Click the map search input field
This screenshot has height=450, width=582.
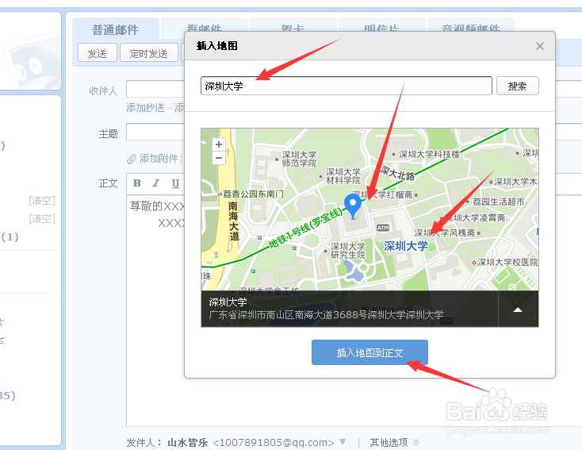pos(347,86)
